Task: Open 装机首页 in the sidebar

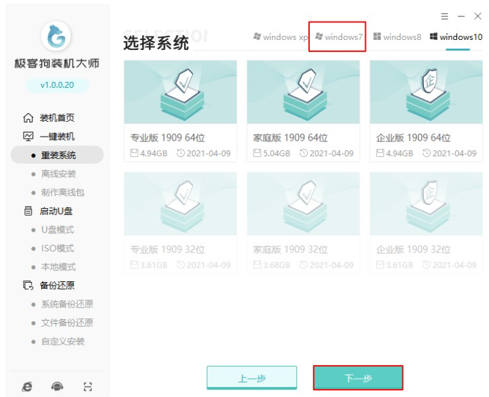Action: pyautogui.click(x=57, y=118)
